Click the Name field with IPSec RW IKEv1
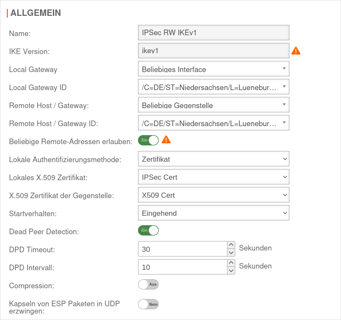Screen dimensions: 341x320 tap(213, 33)
